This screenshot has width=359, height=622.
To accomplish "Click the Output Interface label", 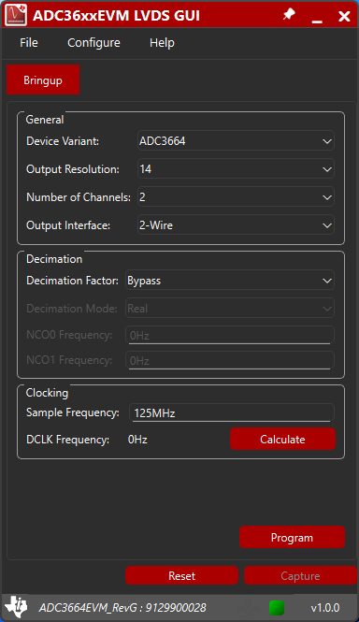I will click(x=68, y=225).
